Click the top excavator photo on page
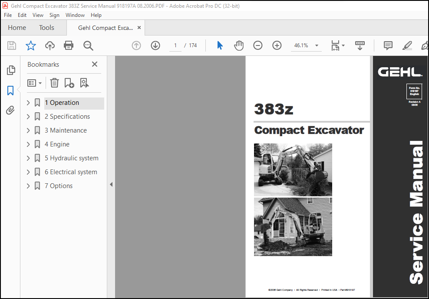 (x=293, y=169)
